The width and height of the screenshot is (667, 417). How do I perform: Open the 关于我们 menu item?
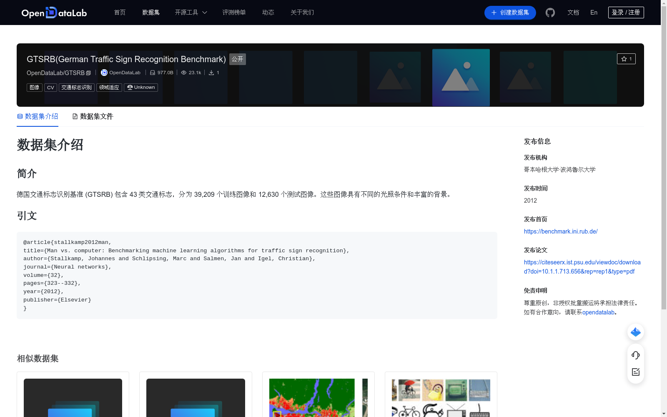pyautogui.click(x=302, y=13)
